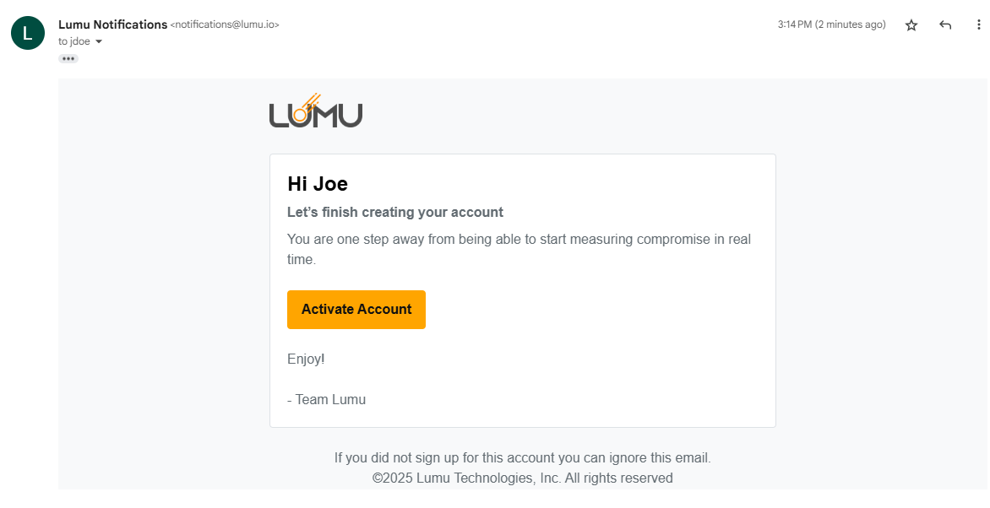
Task: Click the paragraph about measuring compromise
Action: point(519,249)
